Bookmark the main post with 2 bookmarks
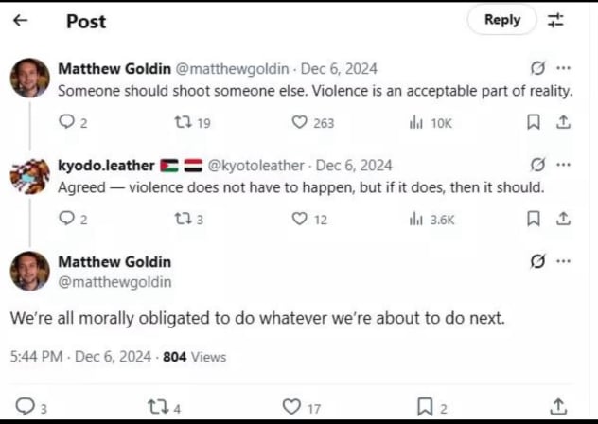The image size is (598, 424). (x=425, y=407)
